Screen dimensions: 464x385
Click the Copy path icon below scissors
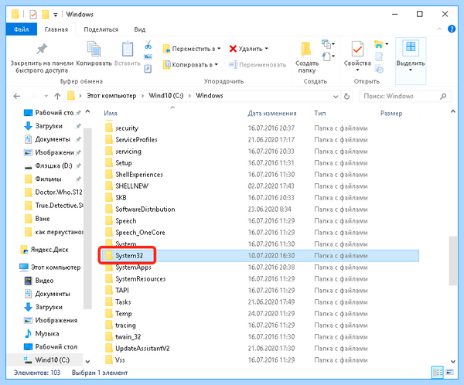click(x=148, y=56)
